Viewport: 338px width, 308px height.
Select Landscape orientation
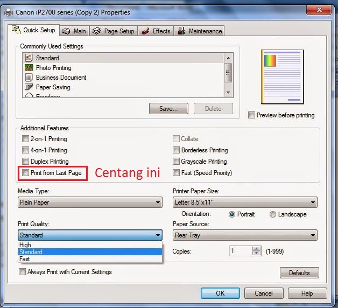273,214
